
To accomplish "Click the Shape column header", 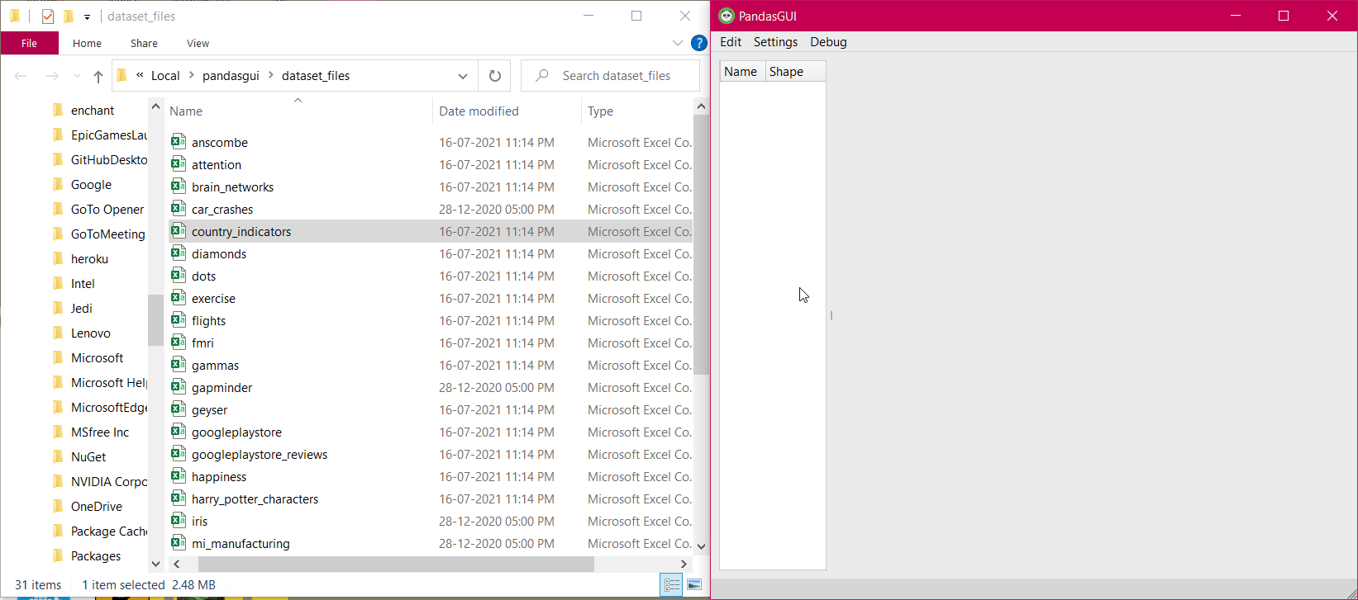I will (x=786, y=72).
